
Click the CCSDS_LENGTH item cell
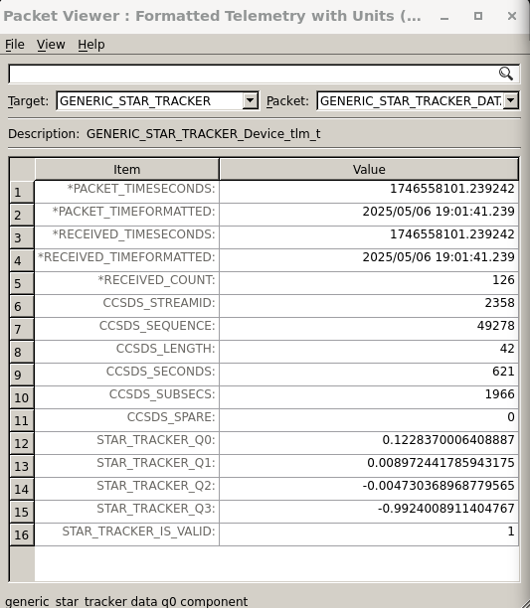(127, 352)
